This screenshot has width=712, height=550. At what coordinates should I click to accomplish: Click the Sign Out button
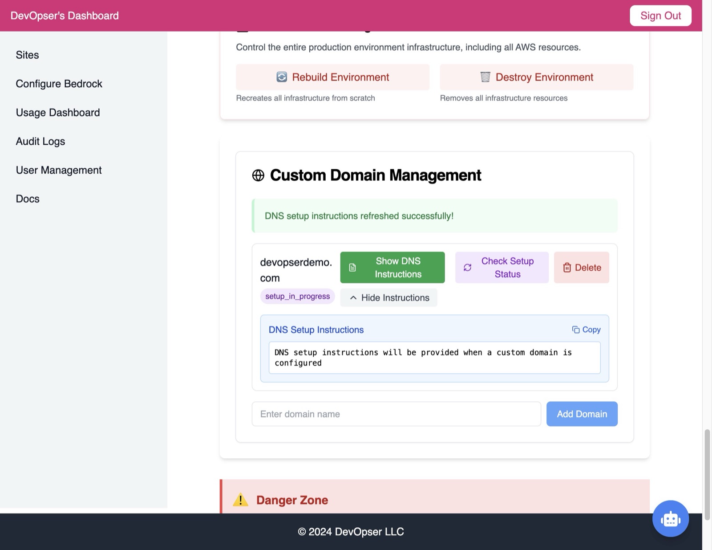(x=660, y=16)
